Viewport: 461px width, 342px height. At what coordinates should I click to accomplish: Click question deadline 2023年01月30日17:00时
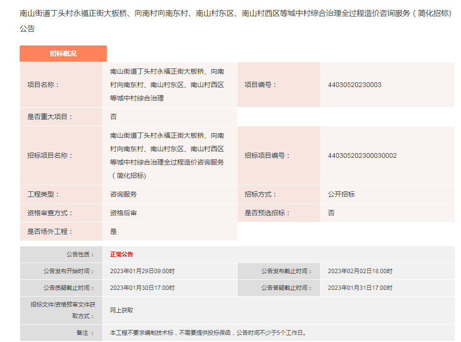coord(142,288)
